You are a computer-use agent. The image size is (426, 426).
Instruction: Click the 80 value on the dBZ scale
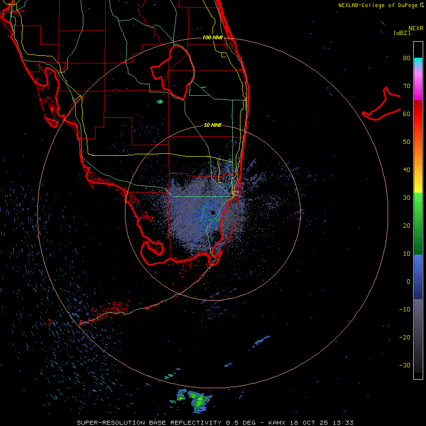pyautogui.click(x=407, y=58)
